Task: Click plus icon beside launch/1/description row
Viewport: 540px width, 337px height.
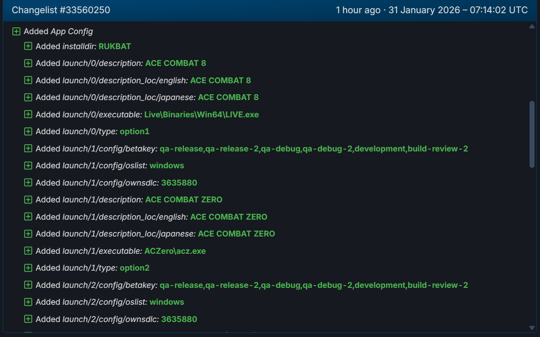Action: 28,200
